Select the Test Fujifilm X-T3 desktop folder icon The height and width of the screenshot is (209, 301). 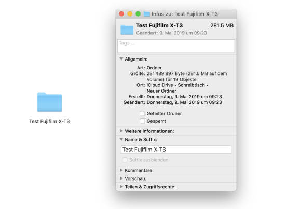49,102
